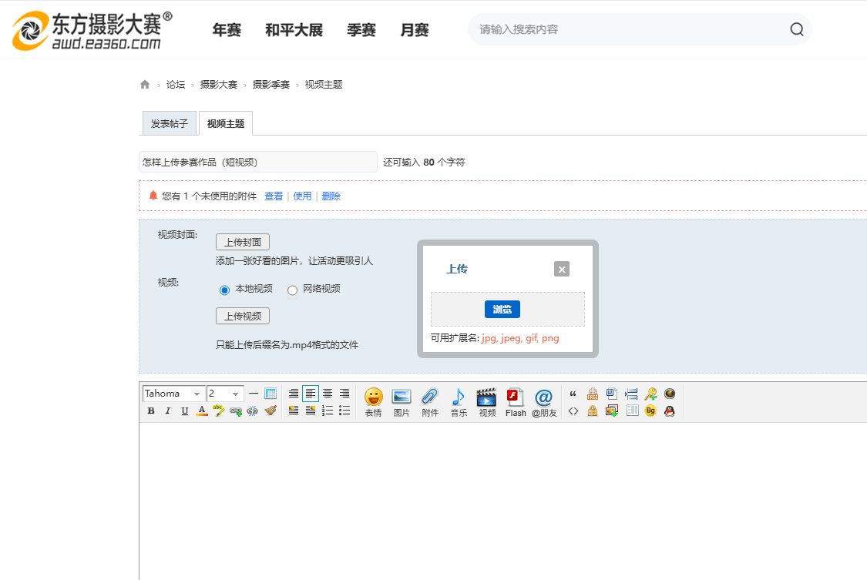The image size is (867, 580).
Task: Open the font color picker
Action: click(x=202, y=411)
